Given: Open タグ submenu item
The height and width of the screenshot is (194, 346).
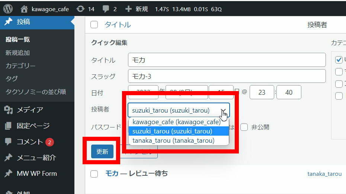Looking at the screenshot, I should point(12,78).
